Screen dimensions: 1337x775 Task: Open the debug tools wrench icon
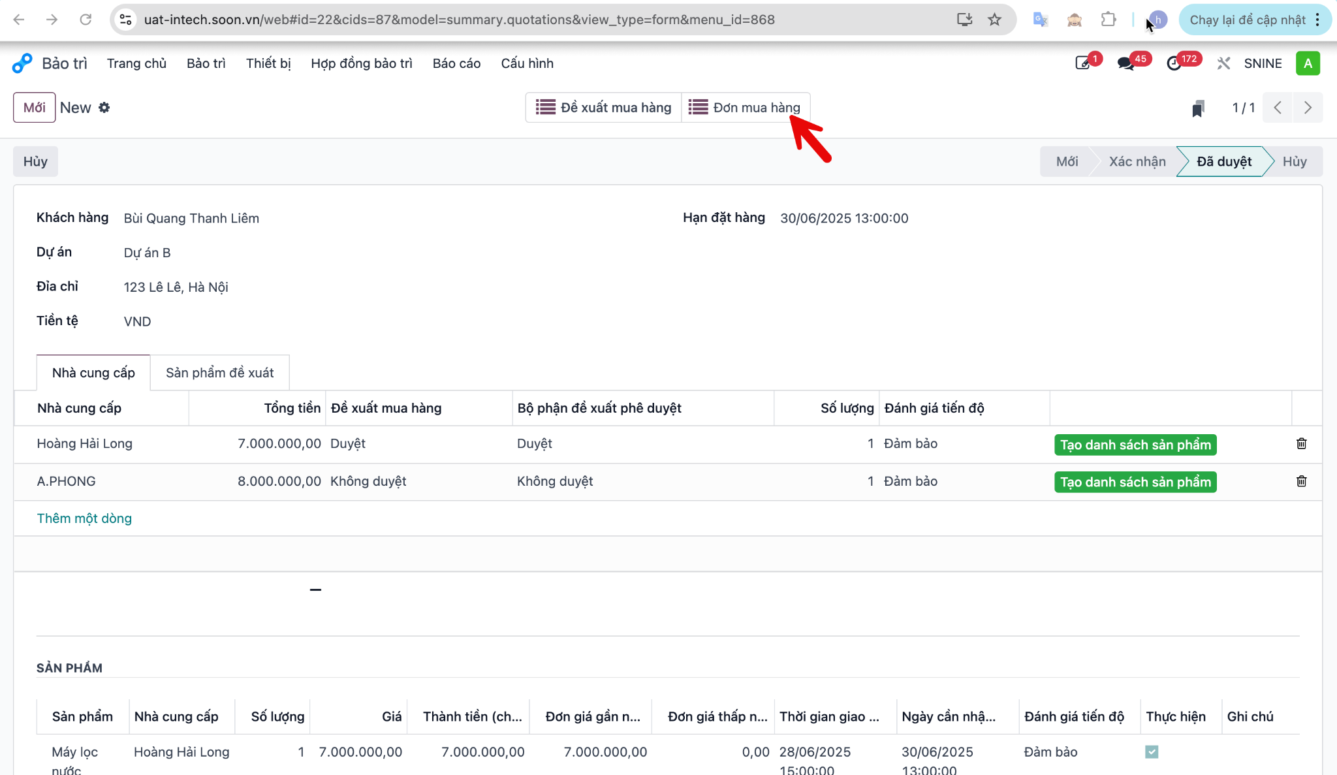pyautogui.click(x=1223, y=63)
